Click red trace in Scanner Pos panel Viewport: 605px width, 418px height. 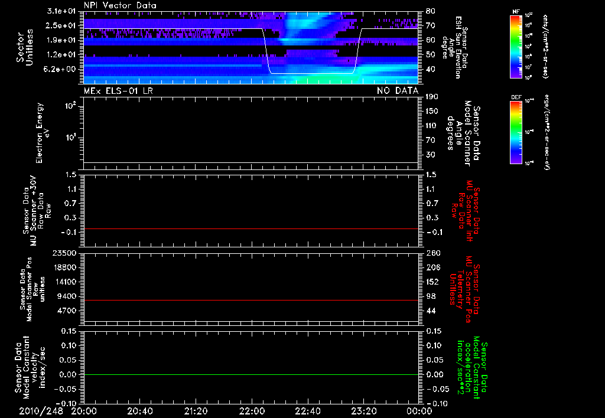pyautogui.click(x=251, y=300)
